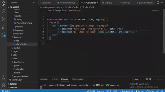Maximize the panel with the up chevron
165x92 pixels.
[x=158, y=79]
